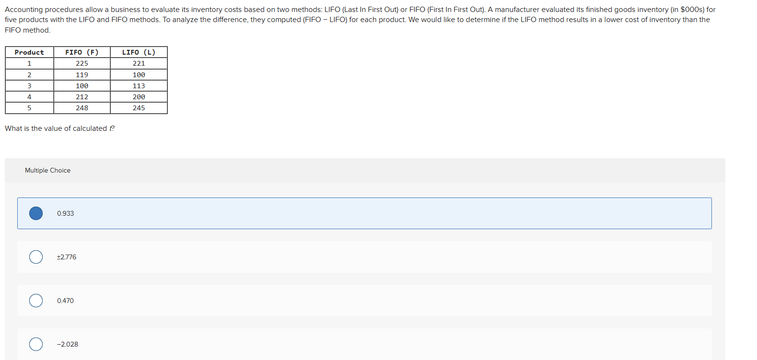
Task: Click the Product column header
Action: (29, 52)
